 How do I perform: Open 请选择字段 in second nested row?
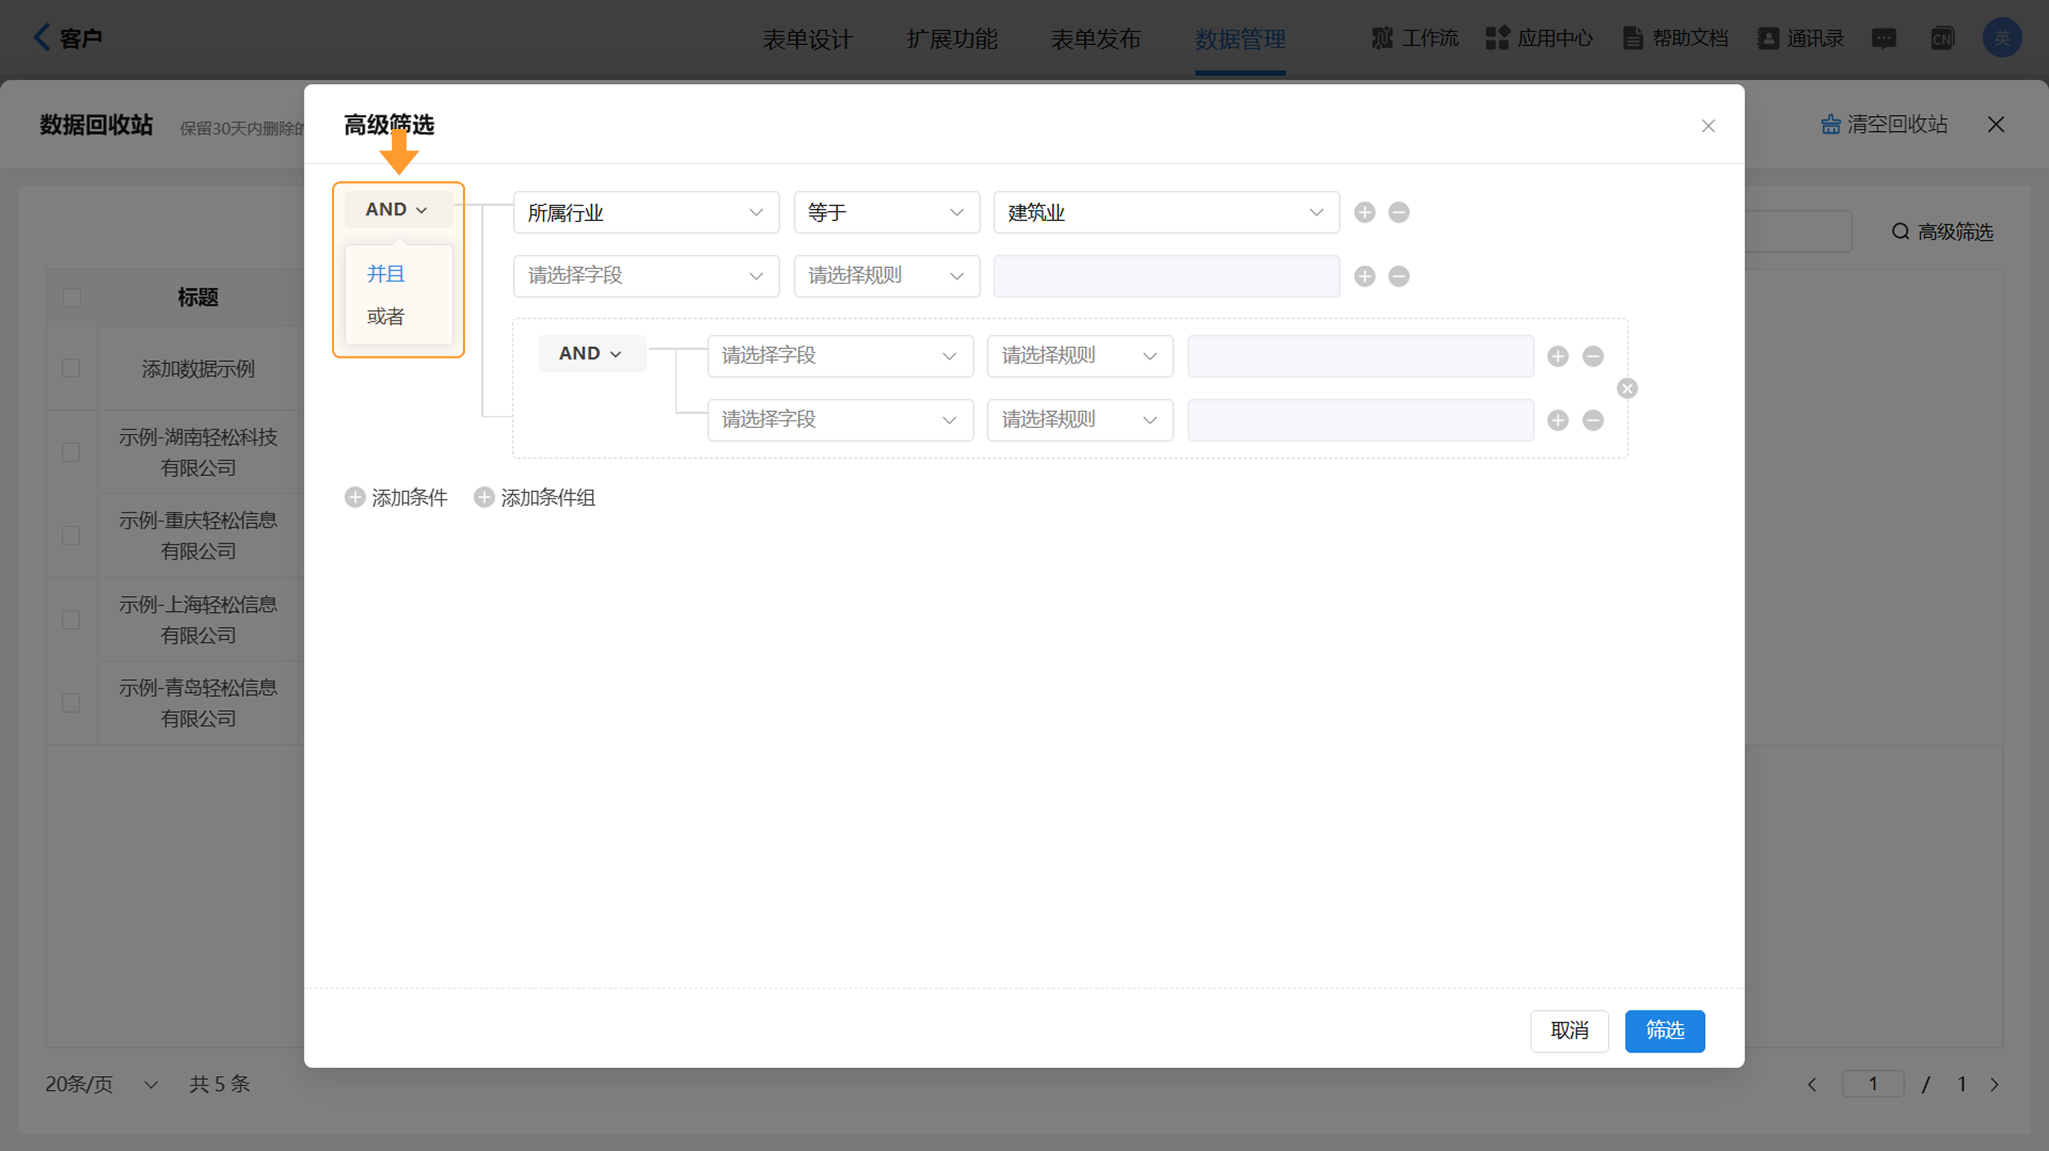tap(840, 420)
